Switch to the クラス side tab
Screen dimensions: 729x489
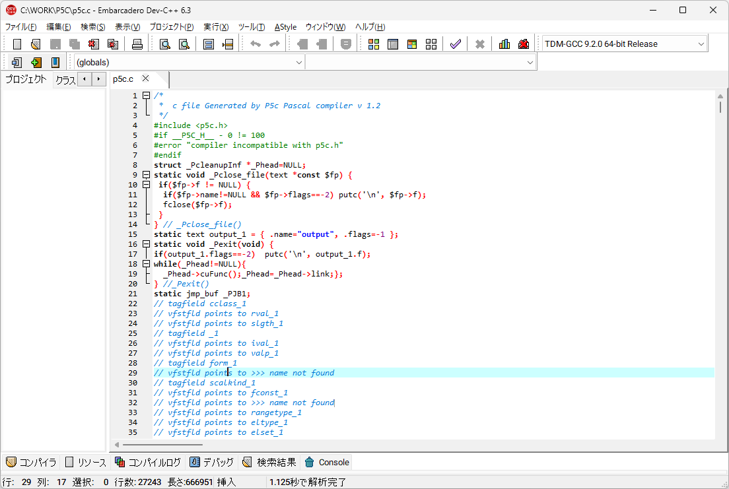[65, 80]
